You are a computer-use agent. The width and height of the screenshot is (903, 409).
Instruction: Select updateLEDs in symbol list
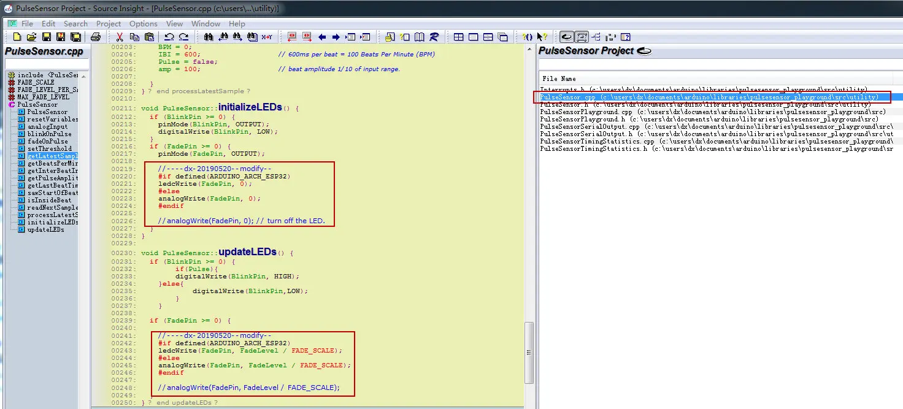tap(45, 229)
